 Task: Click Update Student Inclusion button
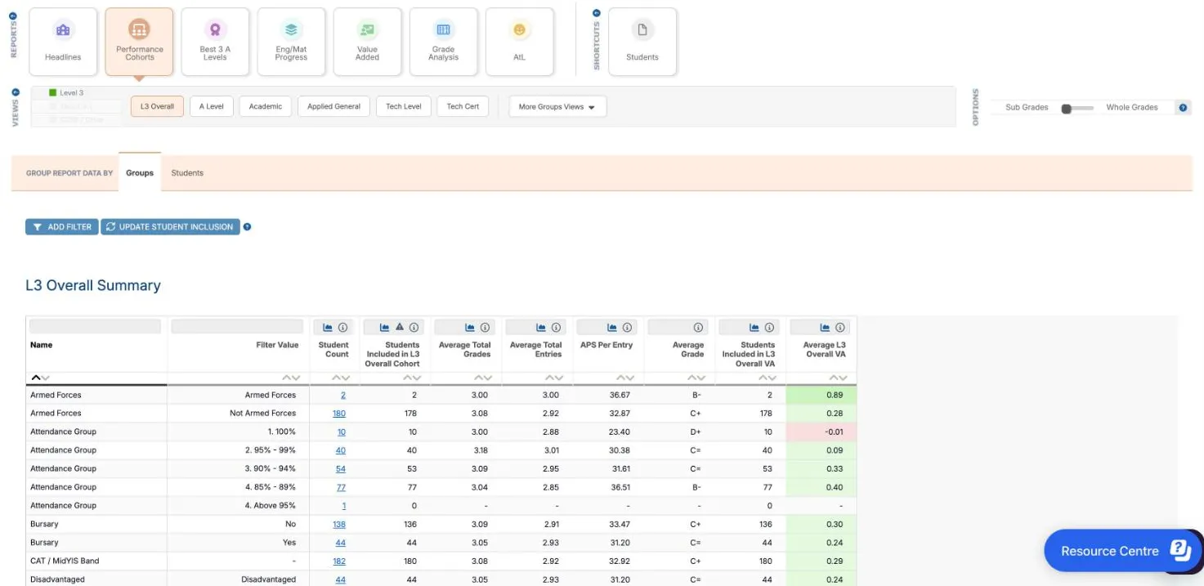click(170, 226)
